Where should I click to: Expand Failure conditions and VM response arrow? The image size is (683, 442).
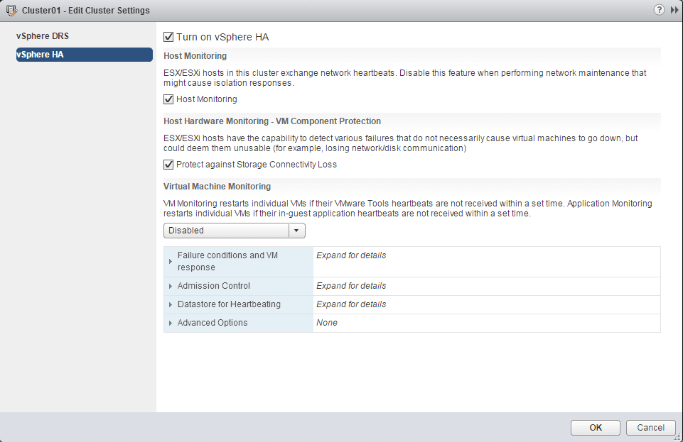[x=171, y=262]
